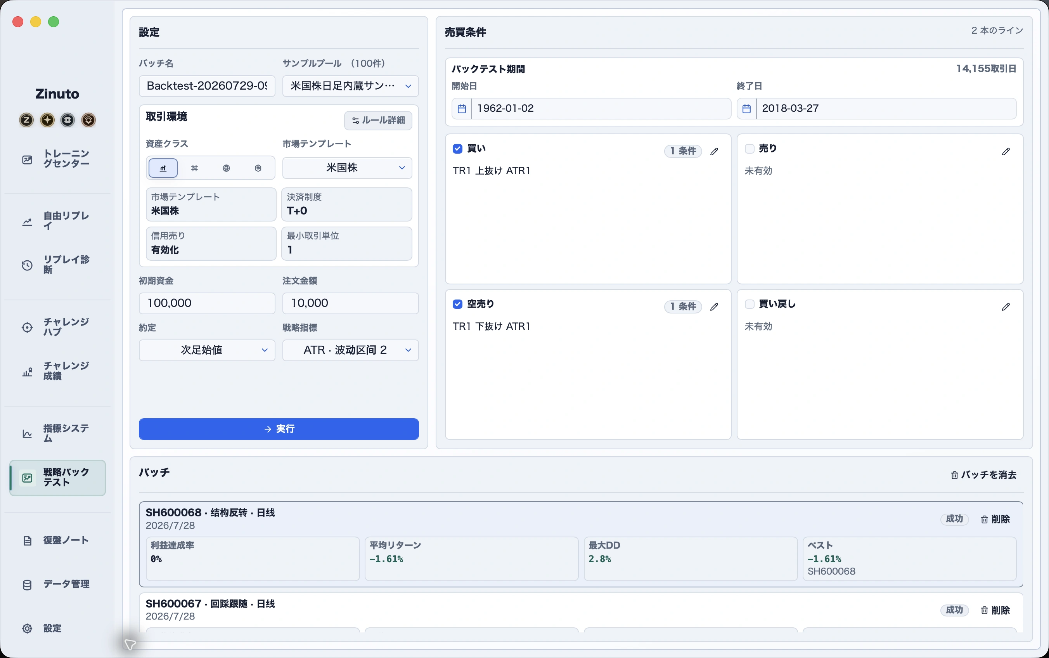Click the challenge hub target icon
The height and width of the screenshot is (658, 1049).
pos(27,328)
